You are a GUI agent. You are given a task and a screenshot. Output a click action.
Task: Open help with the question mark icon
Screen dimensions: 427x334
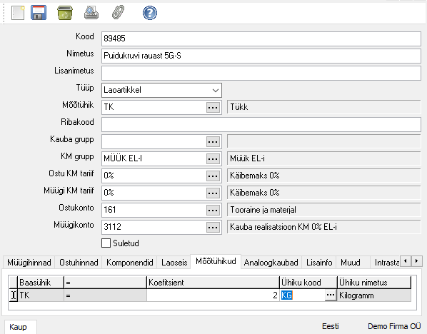150,13
